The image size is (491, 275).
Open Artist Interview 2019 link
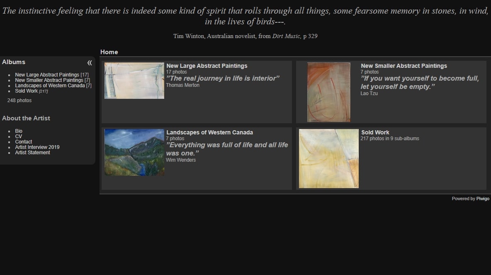point(37,147)
